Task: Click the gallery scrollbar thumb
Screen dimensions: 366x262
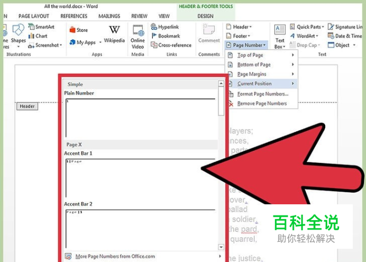Action: (221, 101)
